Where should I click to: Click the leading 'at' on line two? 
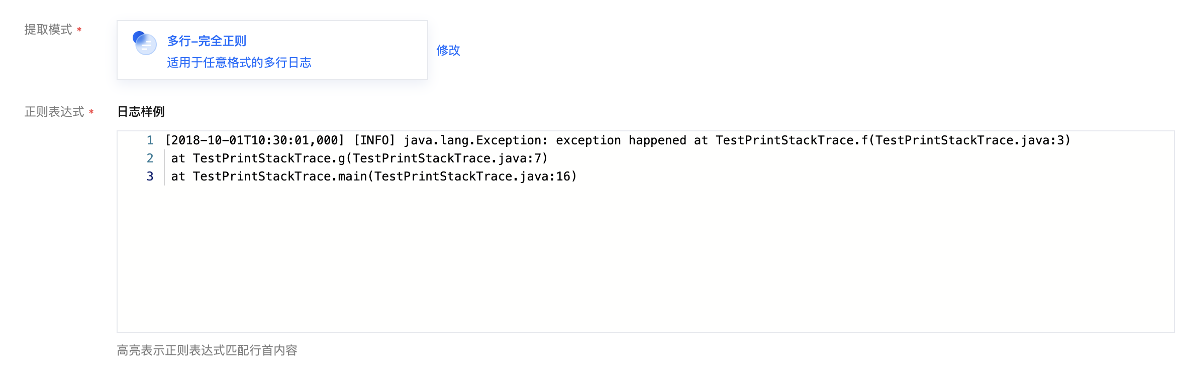pyautogui.click(x=178, y=158)
